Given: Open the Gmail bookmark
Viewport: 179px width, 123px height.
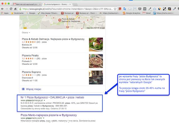Looking at the screenshot, I should (147, 13).
